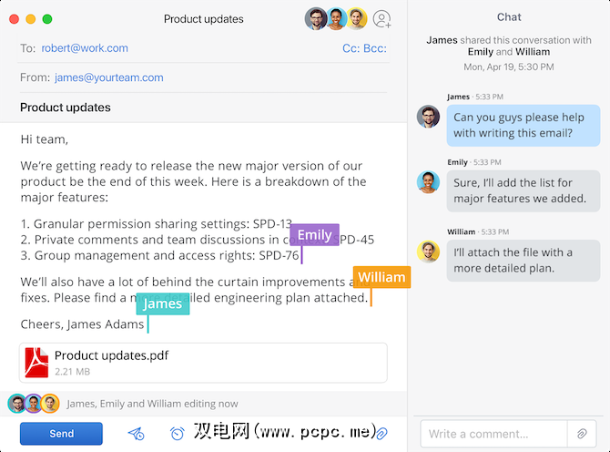Click Emily's avatar in the chat
Screen dimensions: 610x452
(428, 182)
